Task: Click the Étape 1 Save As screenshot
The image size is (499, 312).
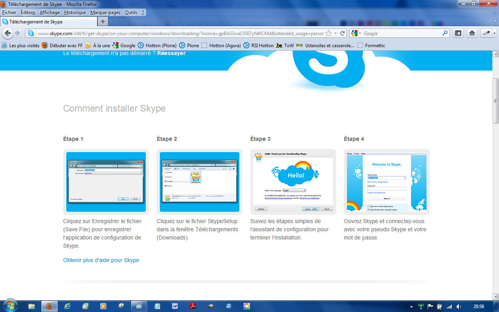Action: 106,182
